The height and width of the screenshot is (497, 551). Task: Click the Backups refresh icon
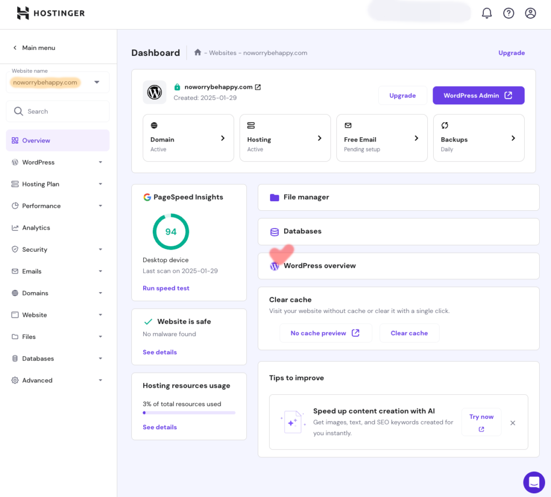point(444,125)
